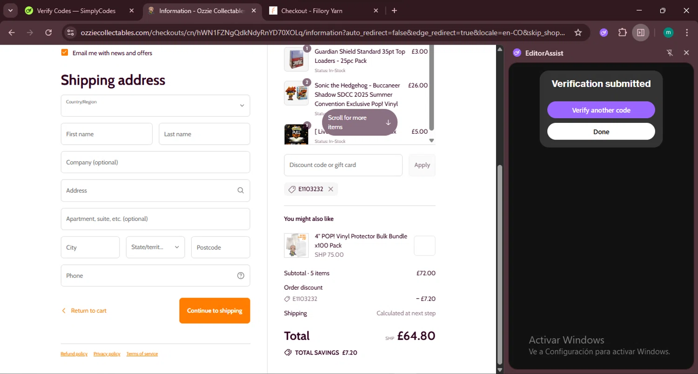Click the Shipping address heading
The image size is (698, 374).
point(113,80)
